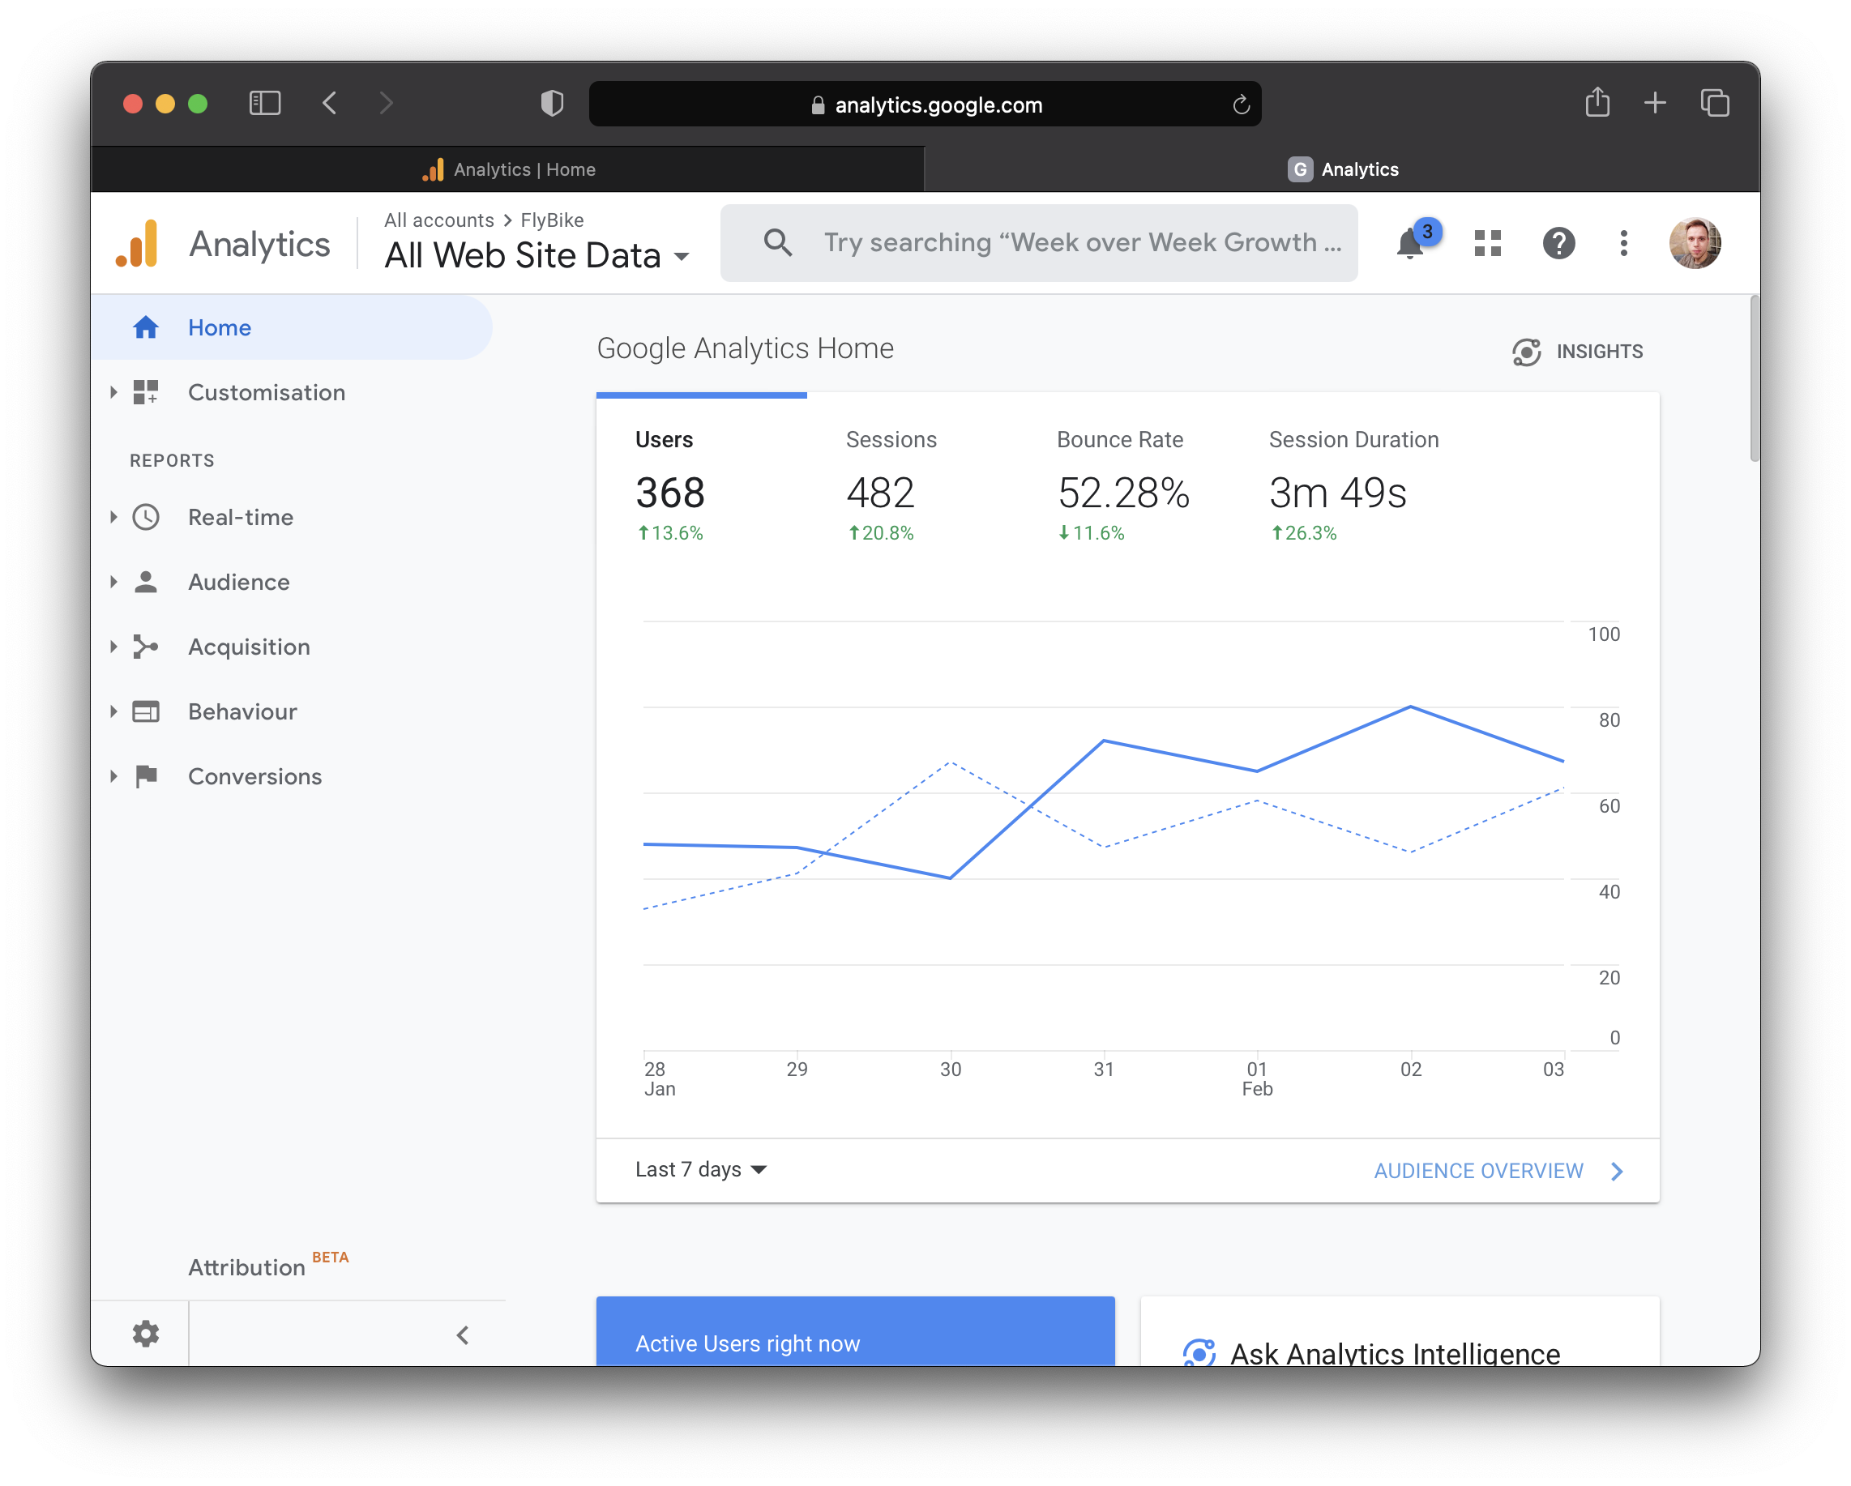Viewport: 1851px width, 1486px height.
Task: Open Admin settings gear icon
Action: pyautogui.click(x=145, y=1333)
